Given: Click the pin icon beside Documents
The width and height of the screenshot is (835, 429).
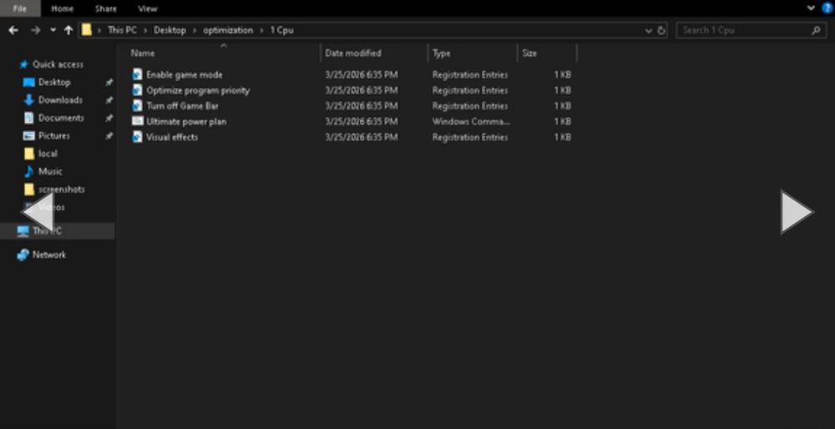Looking at the screenshot, I should pos(109,119).
